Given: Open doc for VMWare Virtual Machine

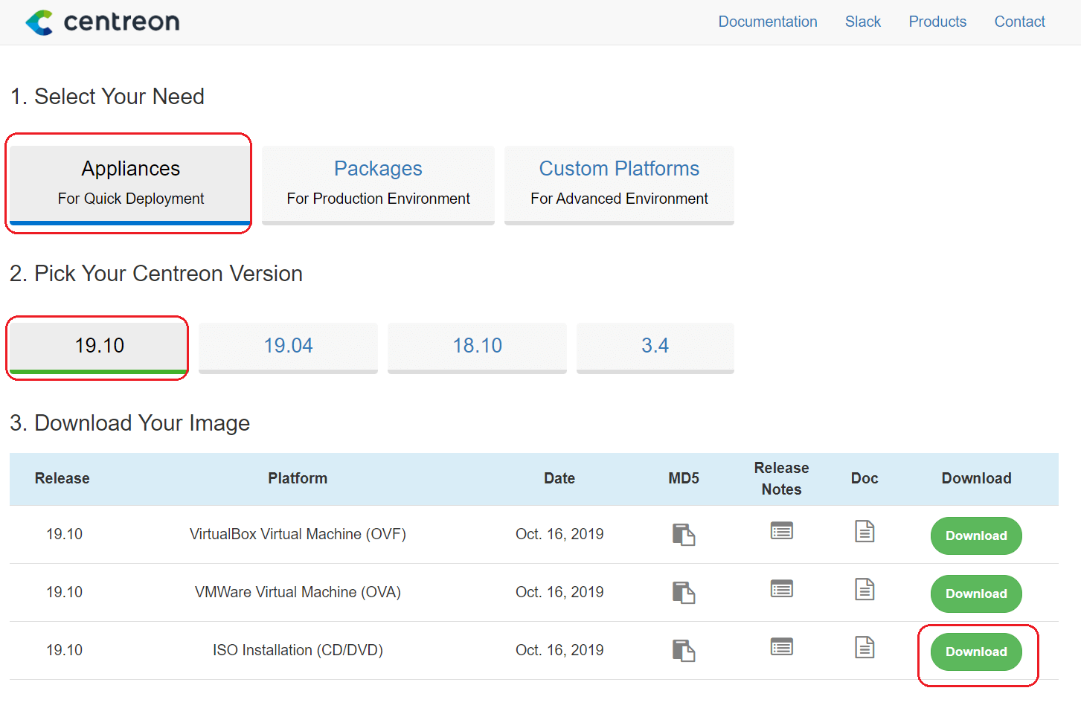Looking at the screenshot, I should pyautogui.click(x=865, y=589).
